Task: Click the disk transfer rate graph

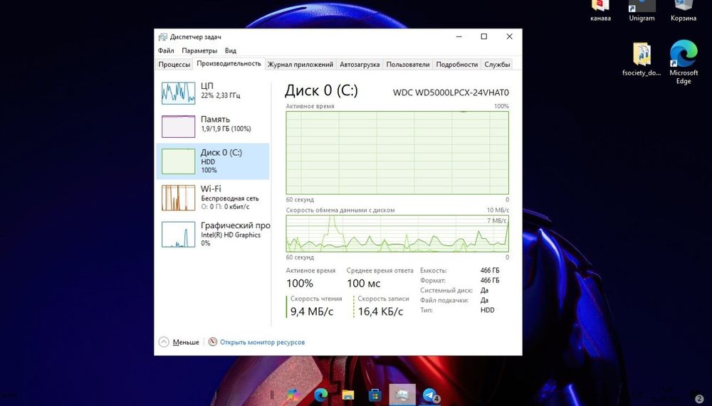Action: (x=397, y=234)
